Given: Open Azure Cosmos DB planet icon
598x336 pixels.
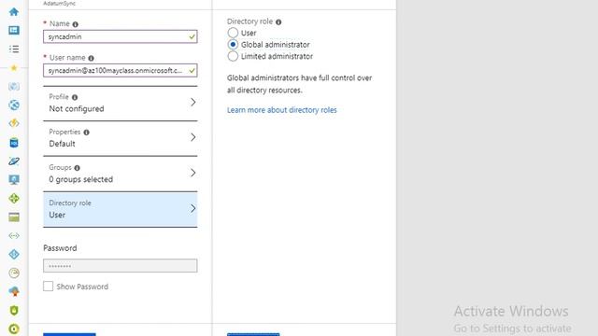Looking at the screenshot, I should click(14, 161).
